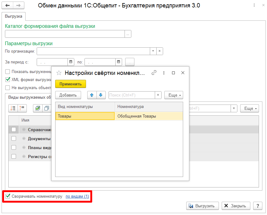Move row down with blue down arrow
The width and height of the screenshot is (267, 215).
[x=101, y=95]
